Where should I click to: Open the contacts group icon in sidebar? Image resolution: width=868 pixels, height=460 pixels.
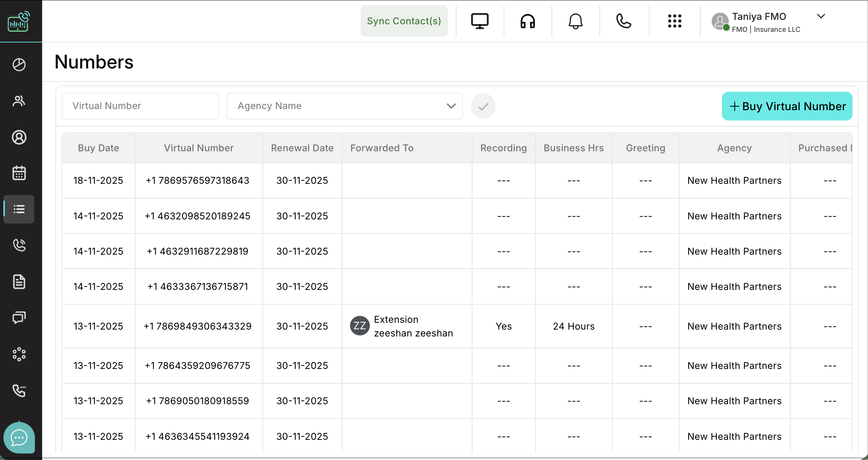pos(19,101)
